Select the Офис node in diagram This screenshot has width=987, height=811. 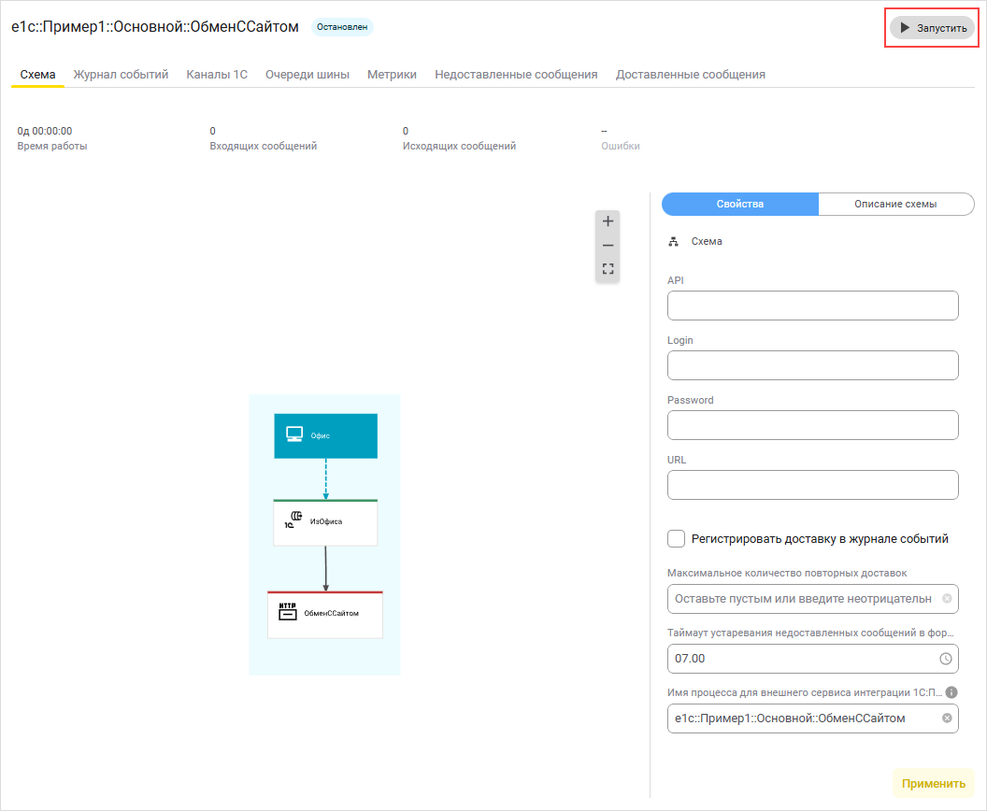point(325,435)
